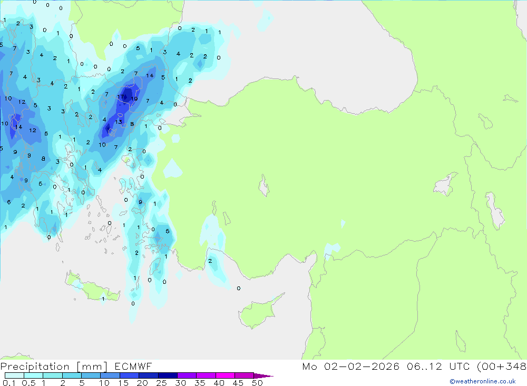Select the legend label '35'
Viewport: 527px width, 386px height.
pos(200,383)
